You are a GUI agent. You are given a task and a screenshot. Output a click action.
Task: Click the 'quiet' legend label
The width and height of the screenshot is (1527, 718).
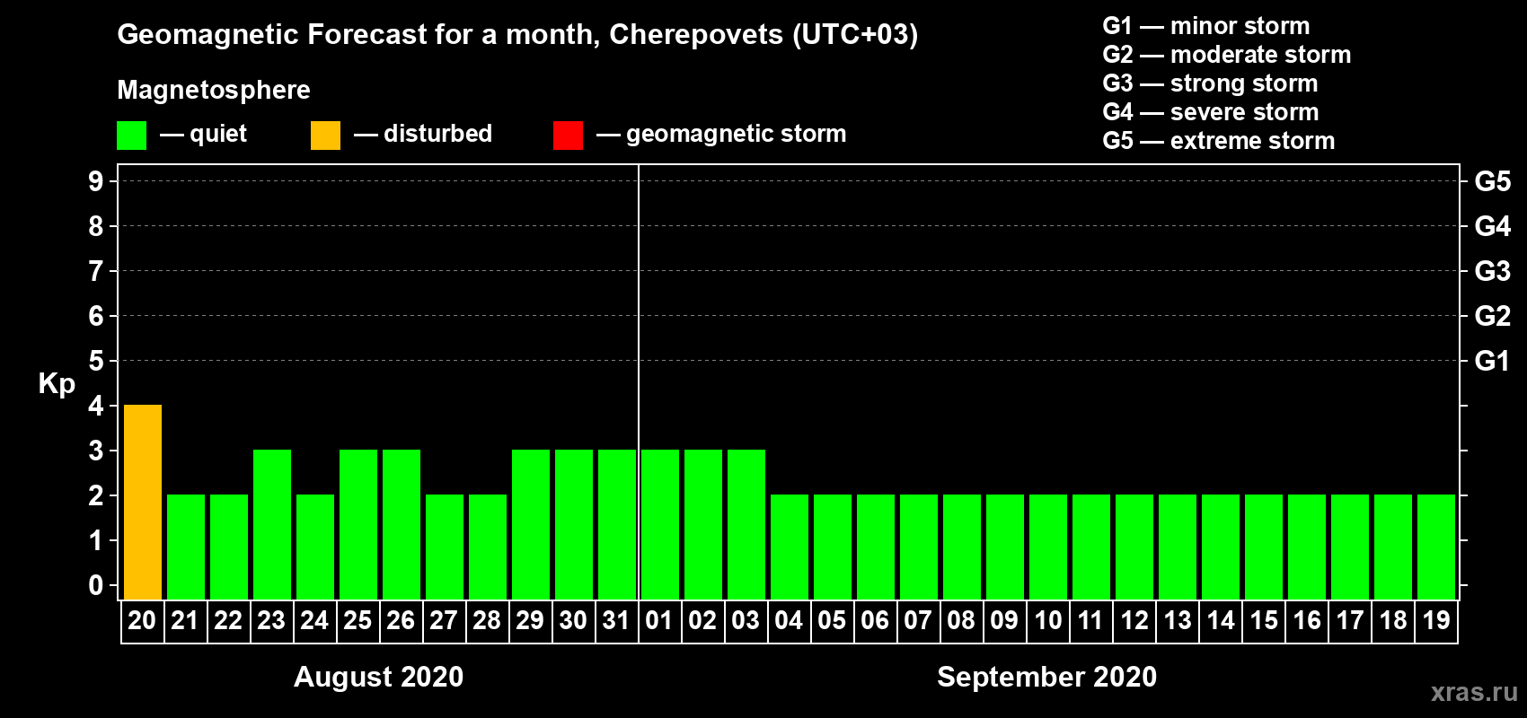[x=218, y=134]
